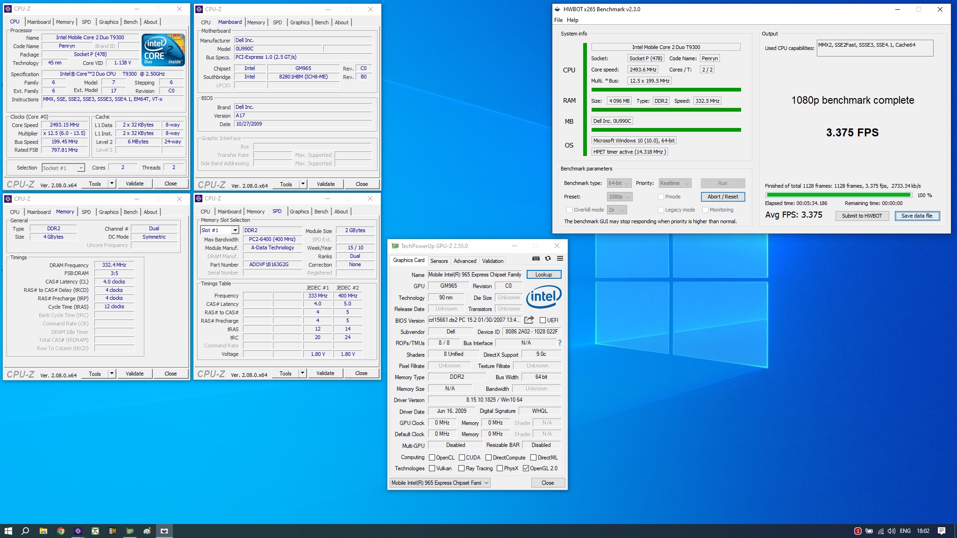
Task: Switch to HWBOT x265 on the taskbar
Action: 164,531
